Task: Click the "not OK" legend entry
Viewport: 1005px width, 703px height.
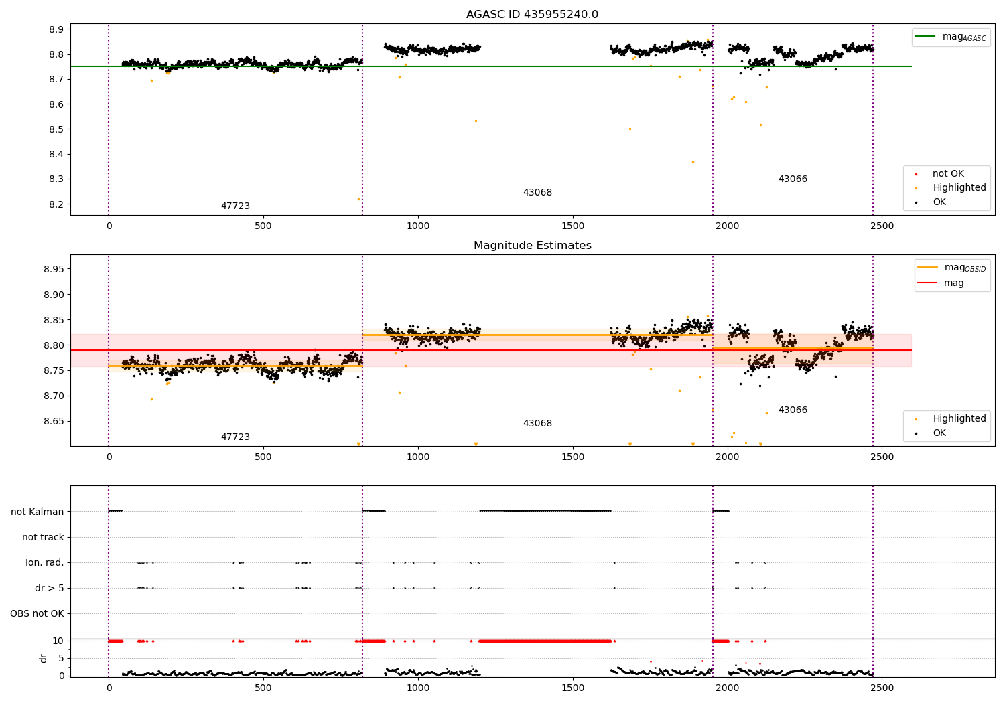Action: (x=948, y=174)
